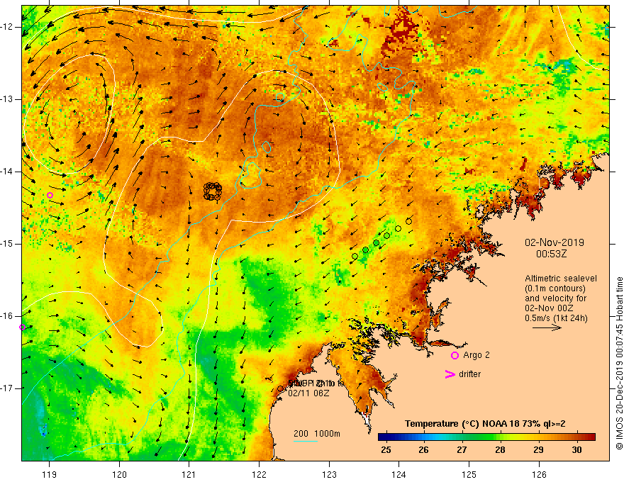Screen dimensions: 624x482
Task: Click the "02-Nov 00Z" caption line
Action: click(x=550, y=308)
